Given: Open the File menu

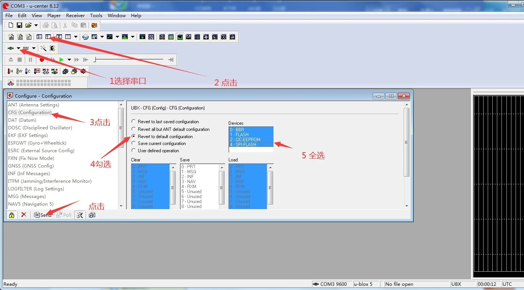Looking at the screenshot, I should pos(9,16).
